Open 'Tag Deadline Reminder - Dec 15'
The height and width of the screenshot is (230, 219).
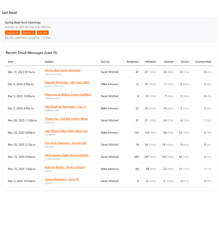65,107
